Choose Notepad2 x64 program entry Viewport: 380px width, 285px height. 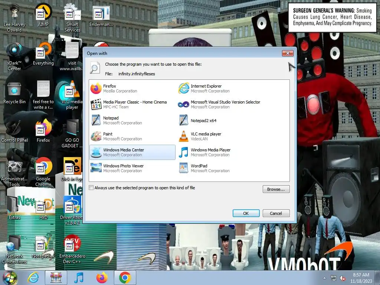click(220, 121)
